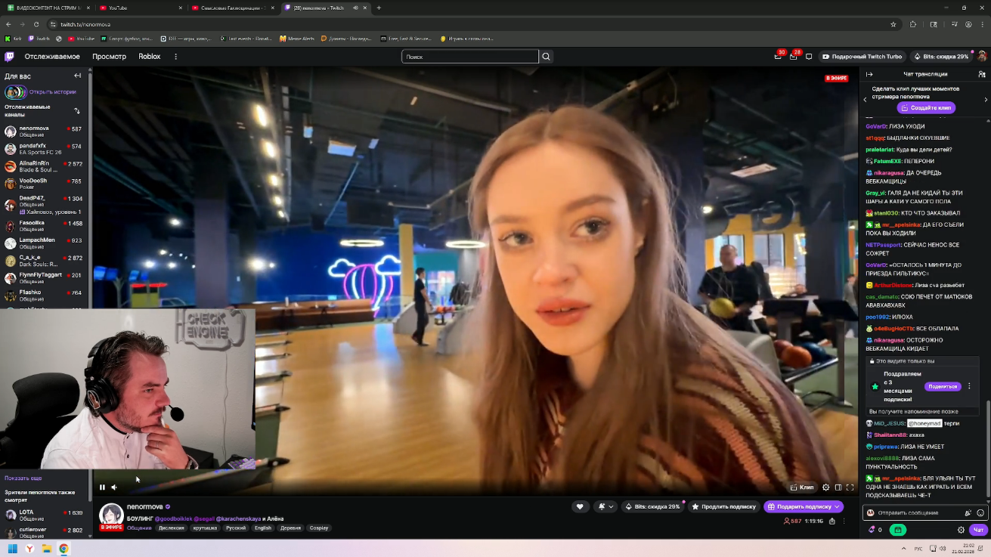Open the chat community users list
The image size is (991, 557).
pos(981,74)
